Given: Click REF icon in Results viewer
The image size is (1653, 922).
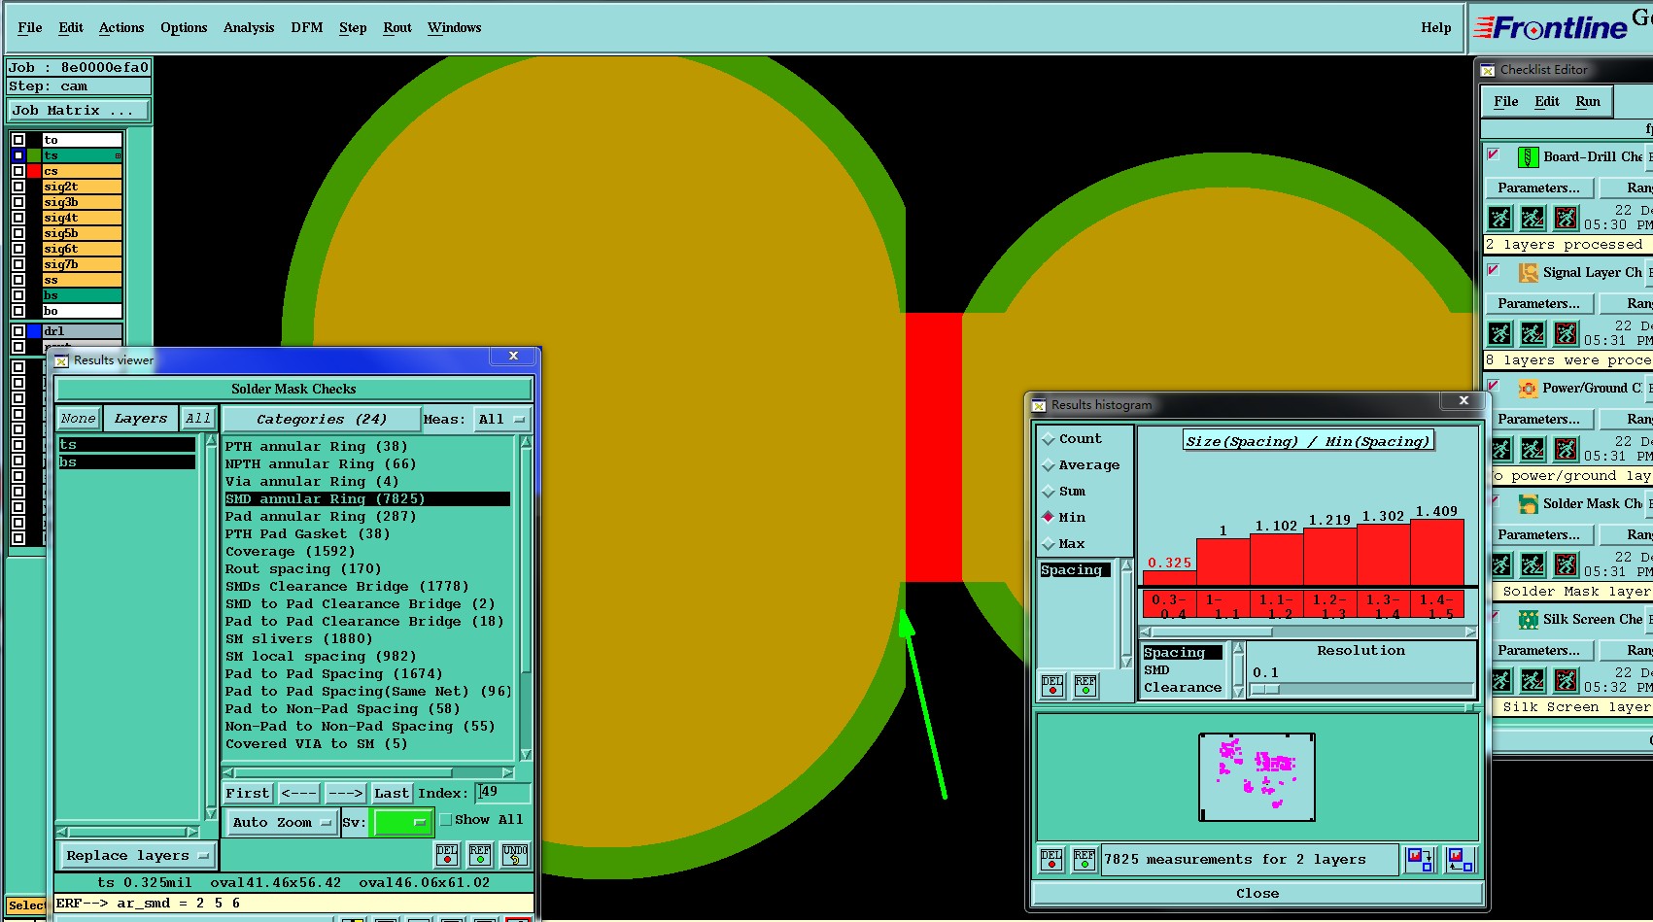Looking at the screenshot, I should (x=480, y=855).
